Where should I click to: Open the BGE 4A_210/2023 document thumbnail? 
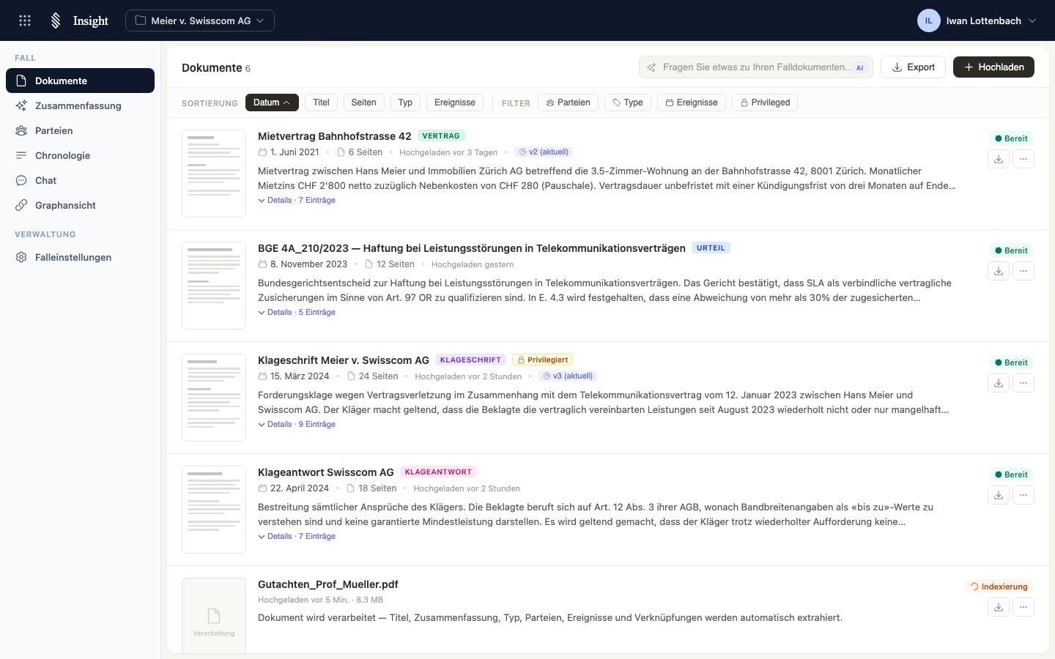[214, 286]
